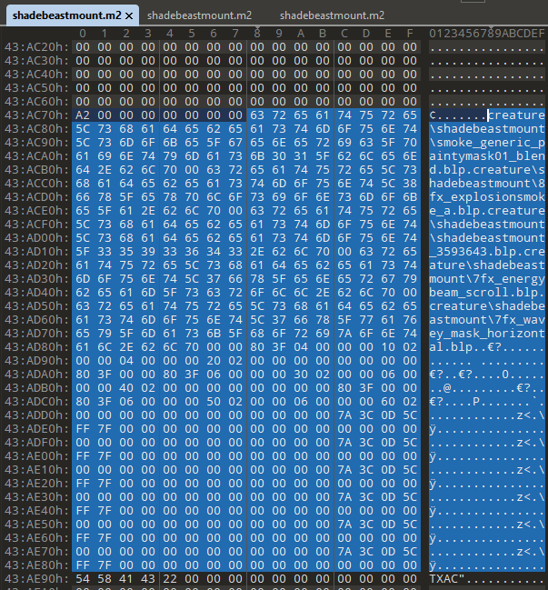
Task: Click ASCII text 'e_a.blp.creature'
Action: point(487,211)
